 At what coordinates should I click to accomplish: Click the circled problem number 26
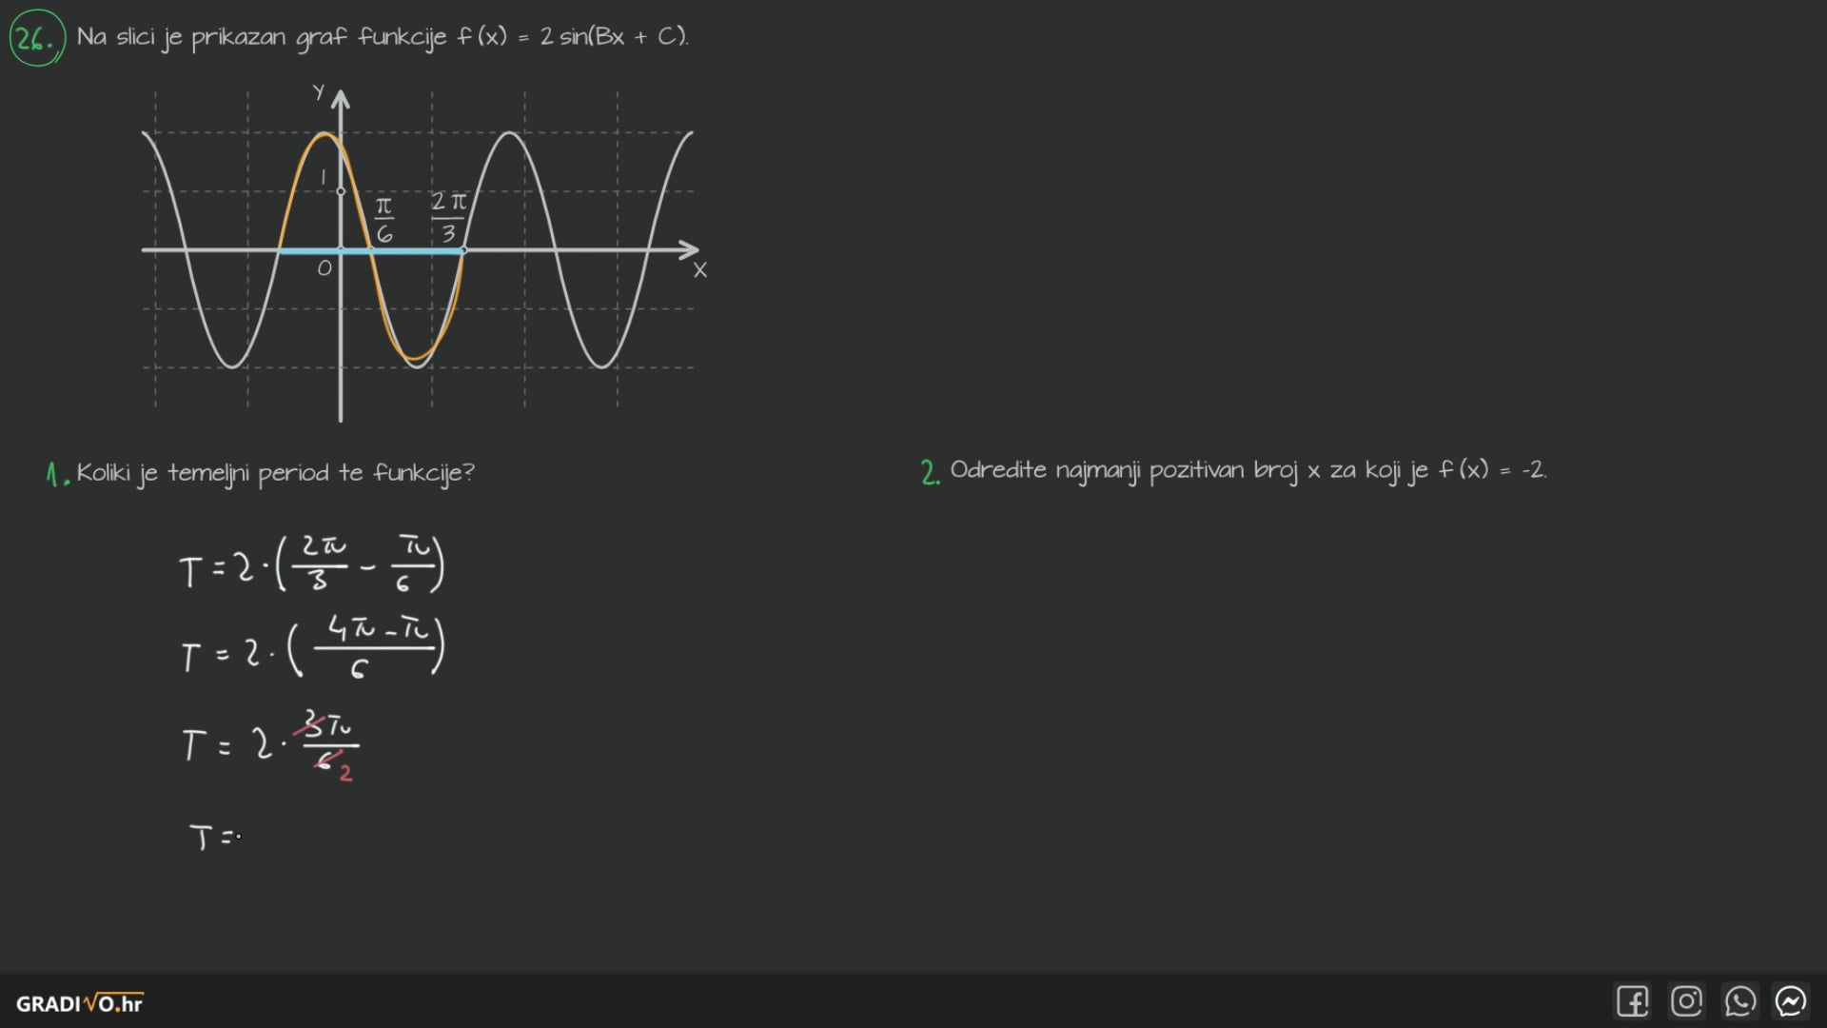(x=36, y=38)
